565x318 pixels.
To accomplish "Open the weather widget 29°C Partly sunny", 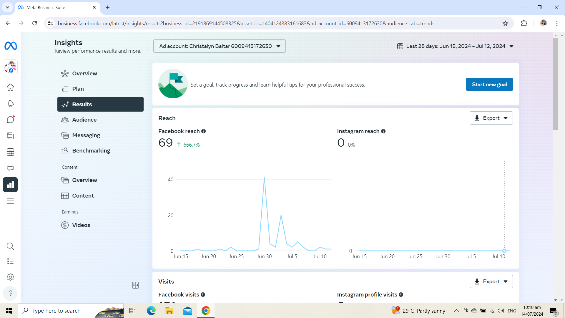I will pos(418,311).
